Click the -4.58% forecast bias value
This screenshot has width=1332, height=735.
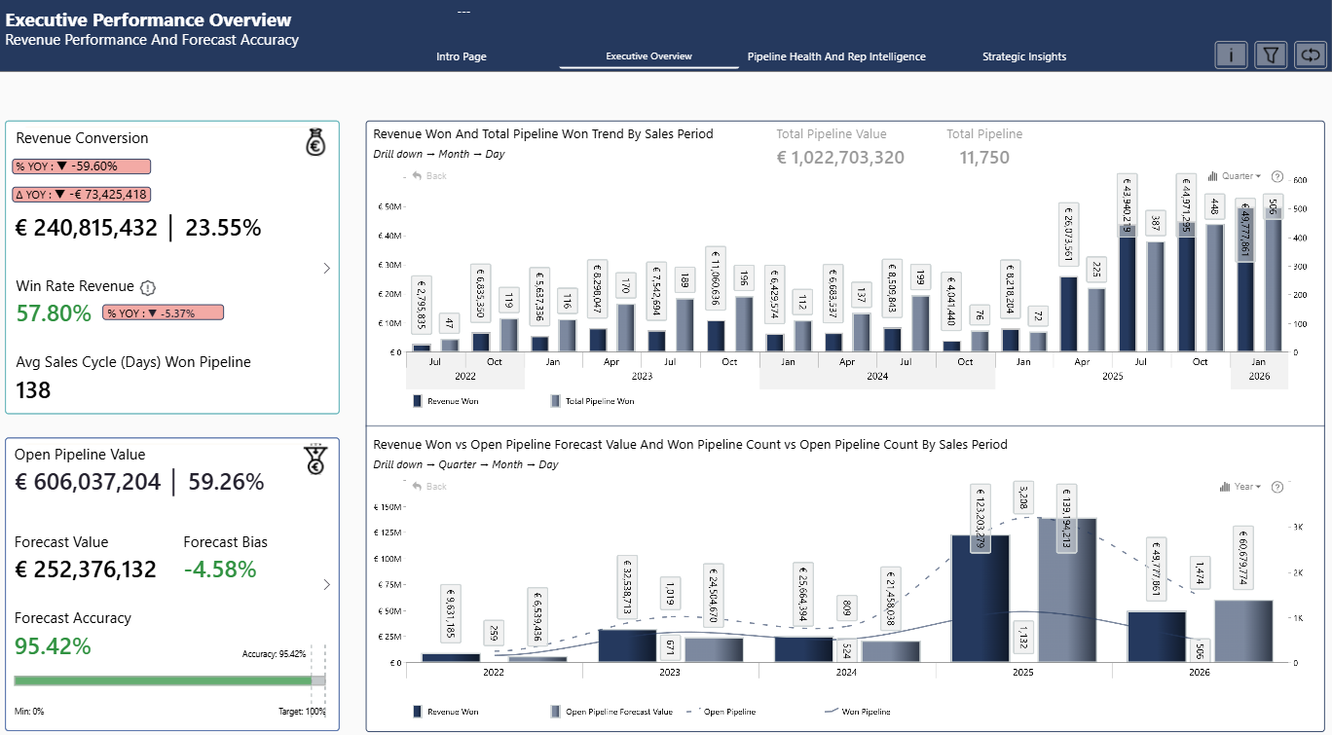pos(220,570)
